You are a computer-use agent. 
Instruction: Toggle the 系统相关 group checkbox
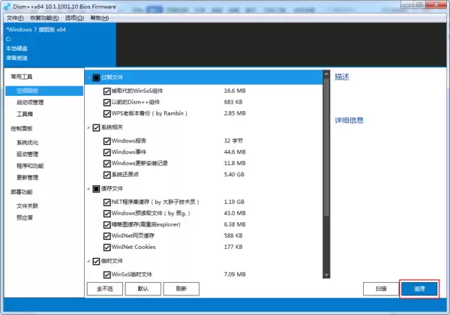96,127
